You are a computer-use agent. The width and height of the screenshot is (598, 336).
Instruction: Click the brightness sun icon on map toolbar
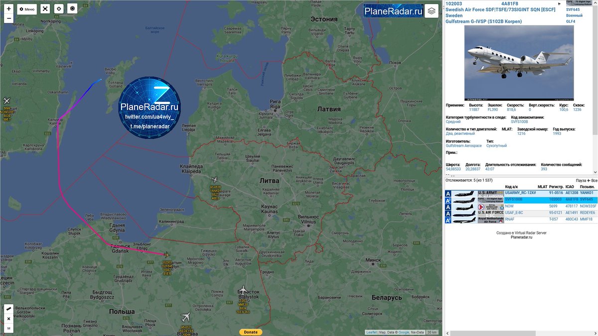(73, 9)
